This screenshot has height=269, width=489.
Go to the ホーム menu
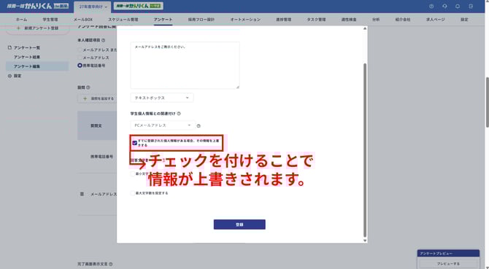point(21,19)
